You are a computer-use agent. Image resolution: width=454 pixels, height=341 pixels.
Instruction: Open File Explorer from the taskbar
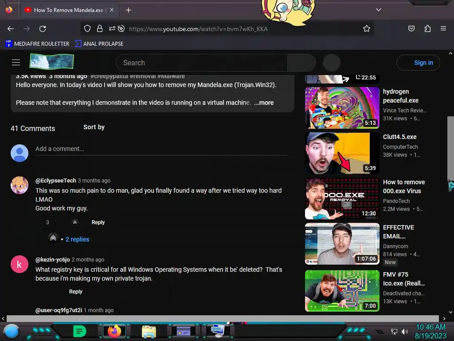(x=149, y=332)
